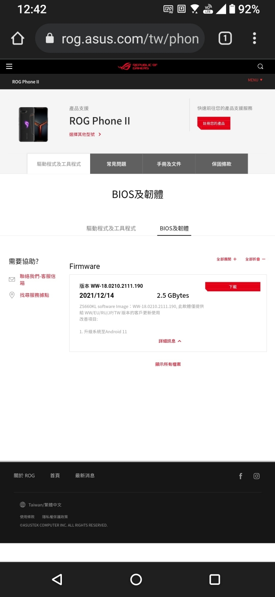Click the red 下載 download button
The width and height of the screenshot is (275, 597).
pyautogui.click(x=233, y=287)
